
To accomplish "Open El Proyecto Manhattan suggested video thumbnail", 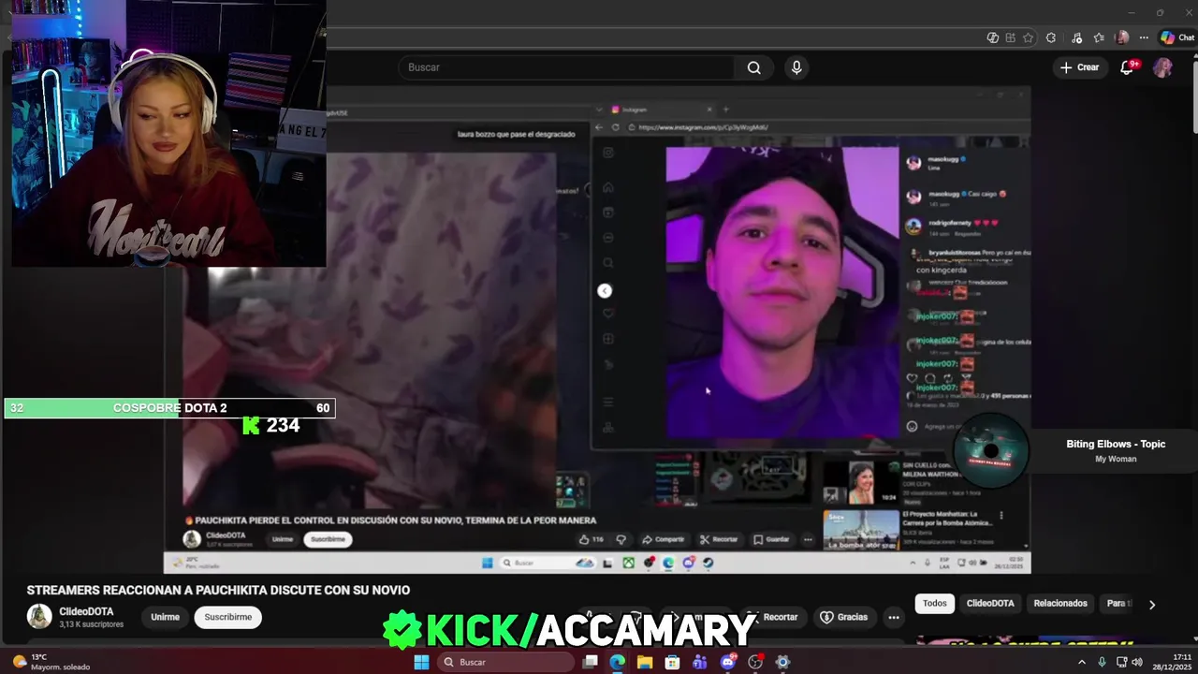I will pyautogui.click(x=861, y=528).
